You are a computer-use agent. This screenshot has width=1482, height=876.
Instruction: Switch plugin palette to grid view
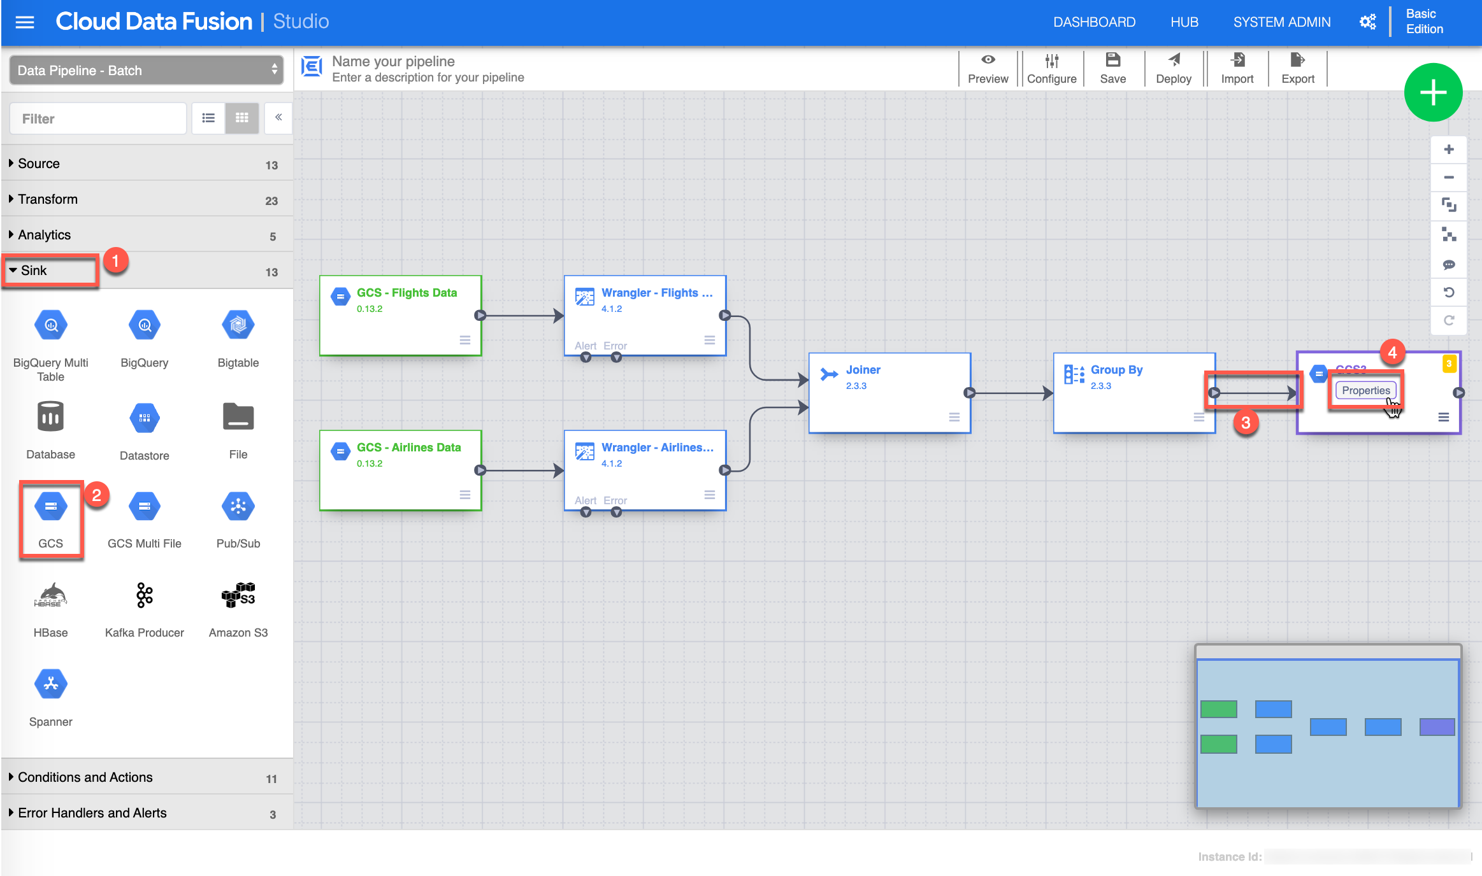[242, 118]
